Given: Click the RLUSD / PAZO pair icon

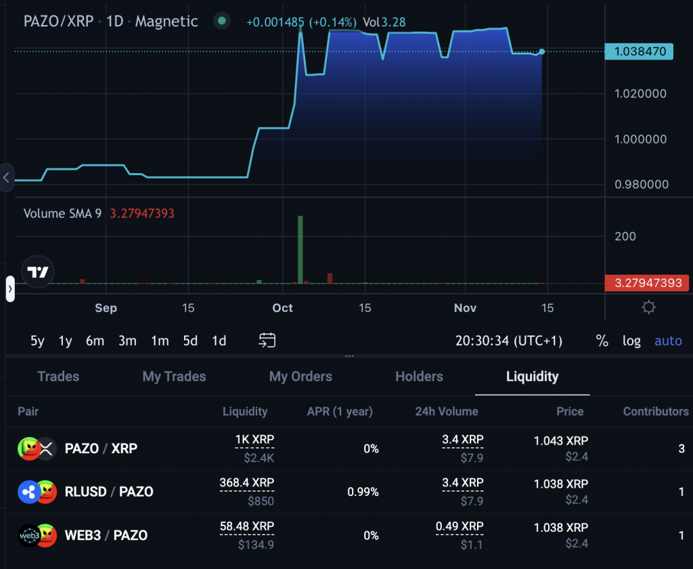Looking at the screenshot, I should [37, 492].
